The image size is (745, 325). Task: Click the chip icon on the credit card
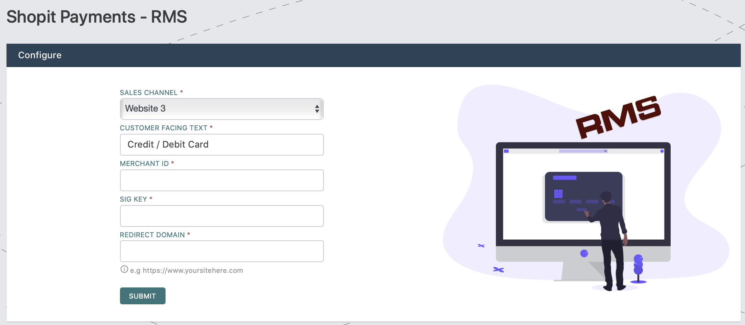click(x=558, y=194)
